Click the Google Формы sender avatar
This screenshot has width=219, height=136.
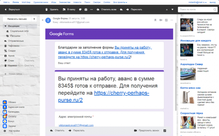[x=48, y=20]
